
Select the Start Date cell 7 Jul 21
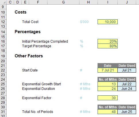tap(108, 70)
